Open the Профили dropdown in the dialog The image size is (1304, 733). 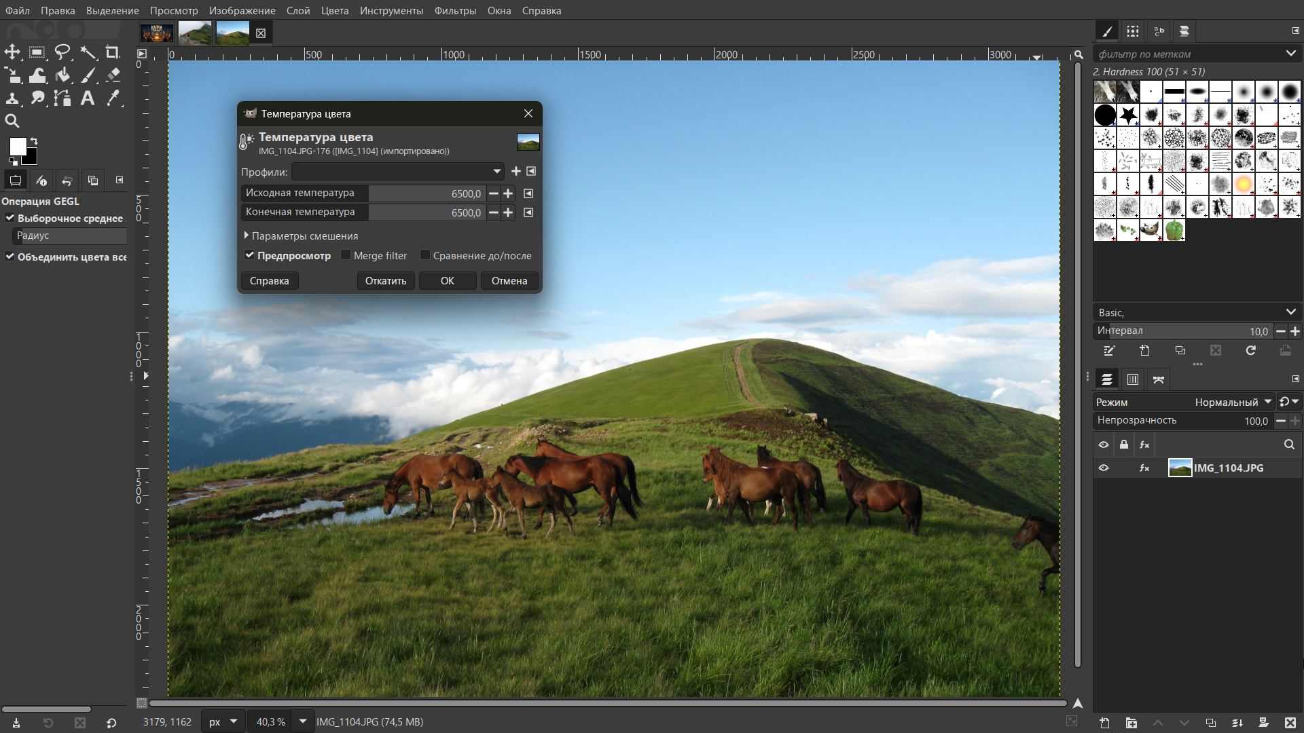coord(496,172)
